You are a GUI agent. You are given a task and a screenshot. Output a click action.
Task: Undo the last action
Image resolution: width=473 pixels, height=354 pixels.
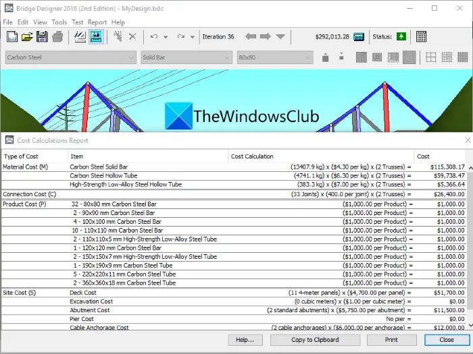click(154, 36)
